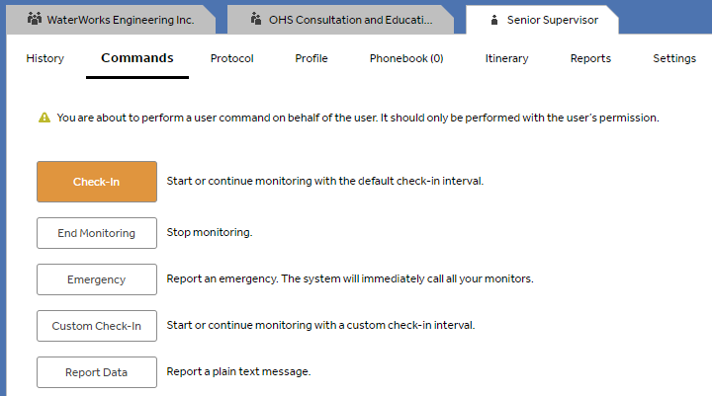Image resolution: width=712 pixels, height=396 pixels.
Task: Click the group icon on WaterWorks Engineering tab
Action: click(35, 19)
